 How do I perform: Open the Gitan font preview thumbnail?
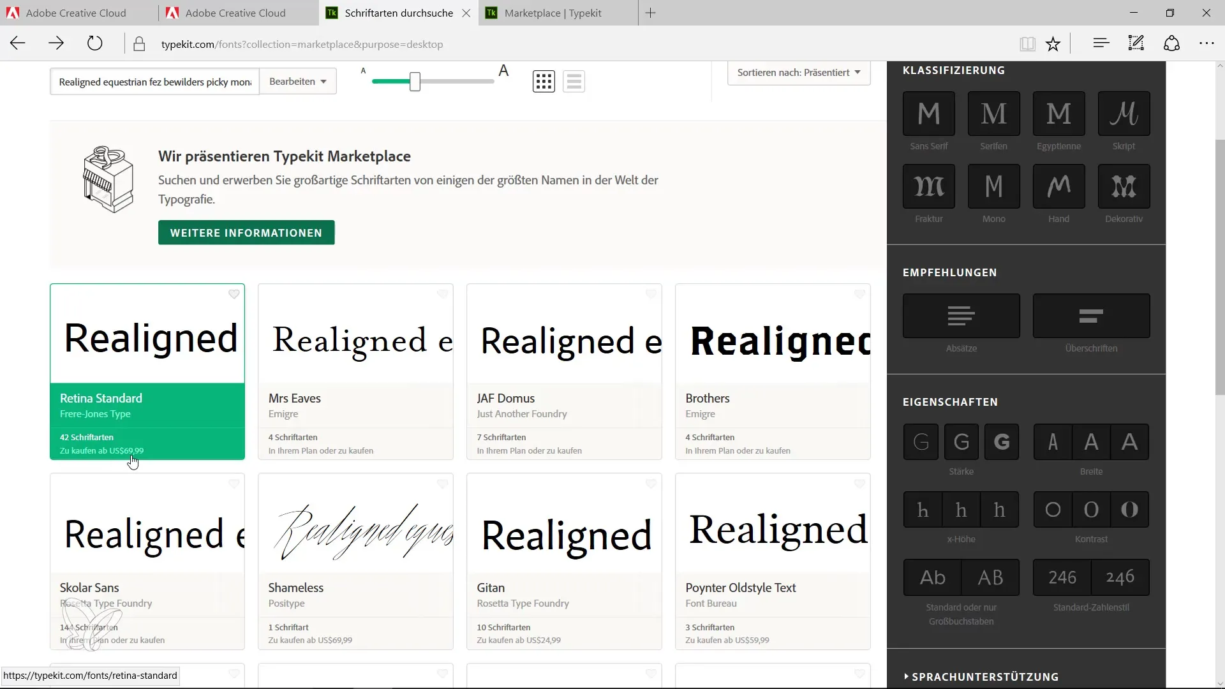click(564, 524)
